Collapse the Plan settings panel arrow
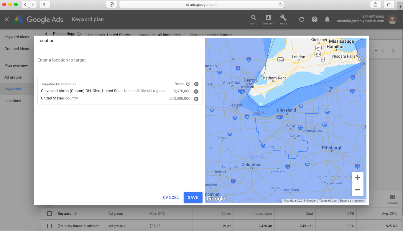The image size is (403, 231). click(x=46, y=34)
